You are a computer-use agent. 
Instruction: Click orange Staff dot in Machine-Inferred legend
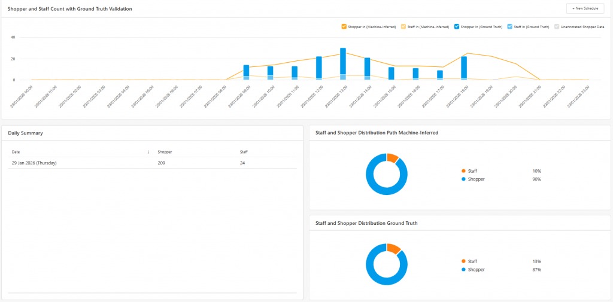click(463, 171)
